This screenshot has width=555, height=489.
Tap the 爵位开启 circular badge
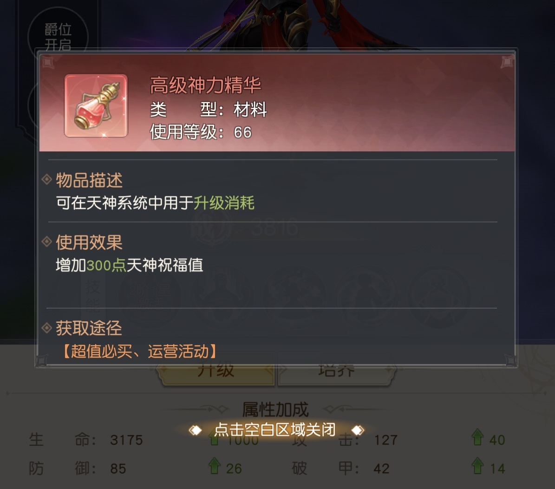(x=58, y=34)
